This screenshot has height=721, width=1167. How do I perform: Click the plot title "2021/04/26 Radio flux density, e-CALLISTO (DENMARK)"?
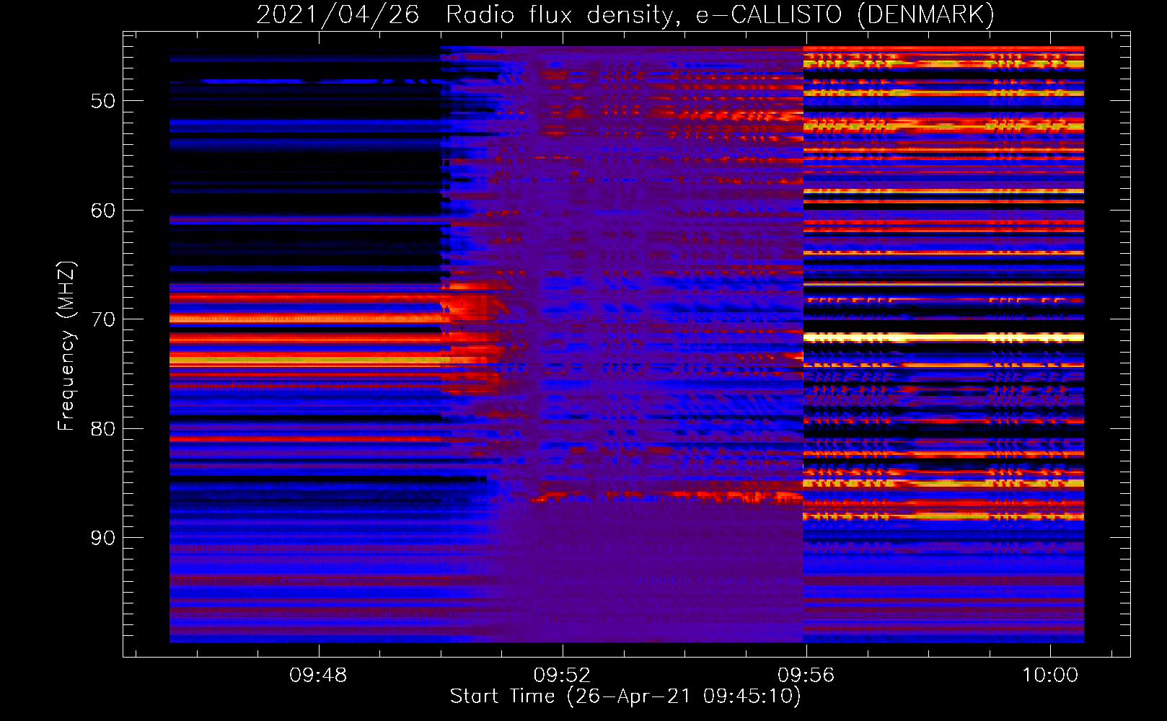pyautogui.click(x=625, y=14)
